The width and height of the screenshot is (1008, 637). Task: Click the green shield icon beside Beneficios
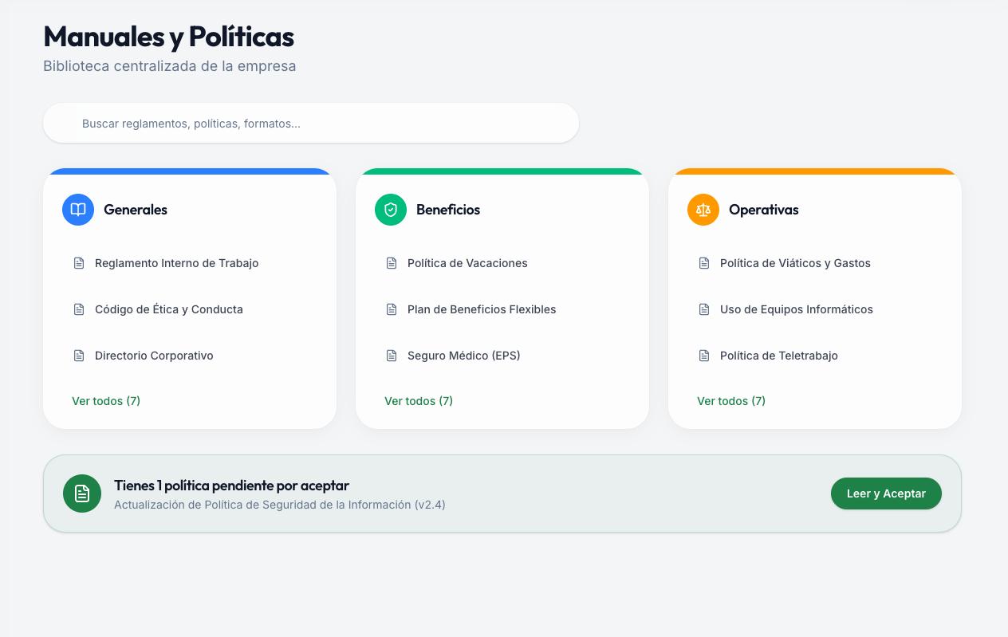[x=391, y=210]
